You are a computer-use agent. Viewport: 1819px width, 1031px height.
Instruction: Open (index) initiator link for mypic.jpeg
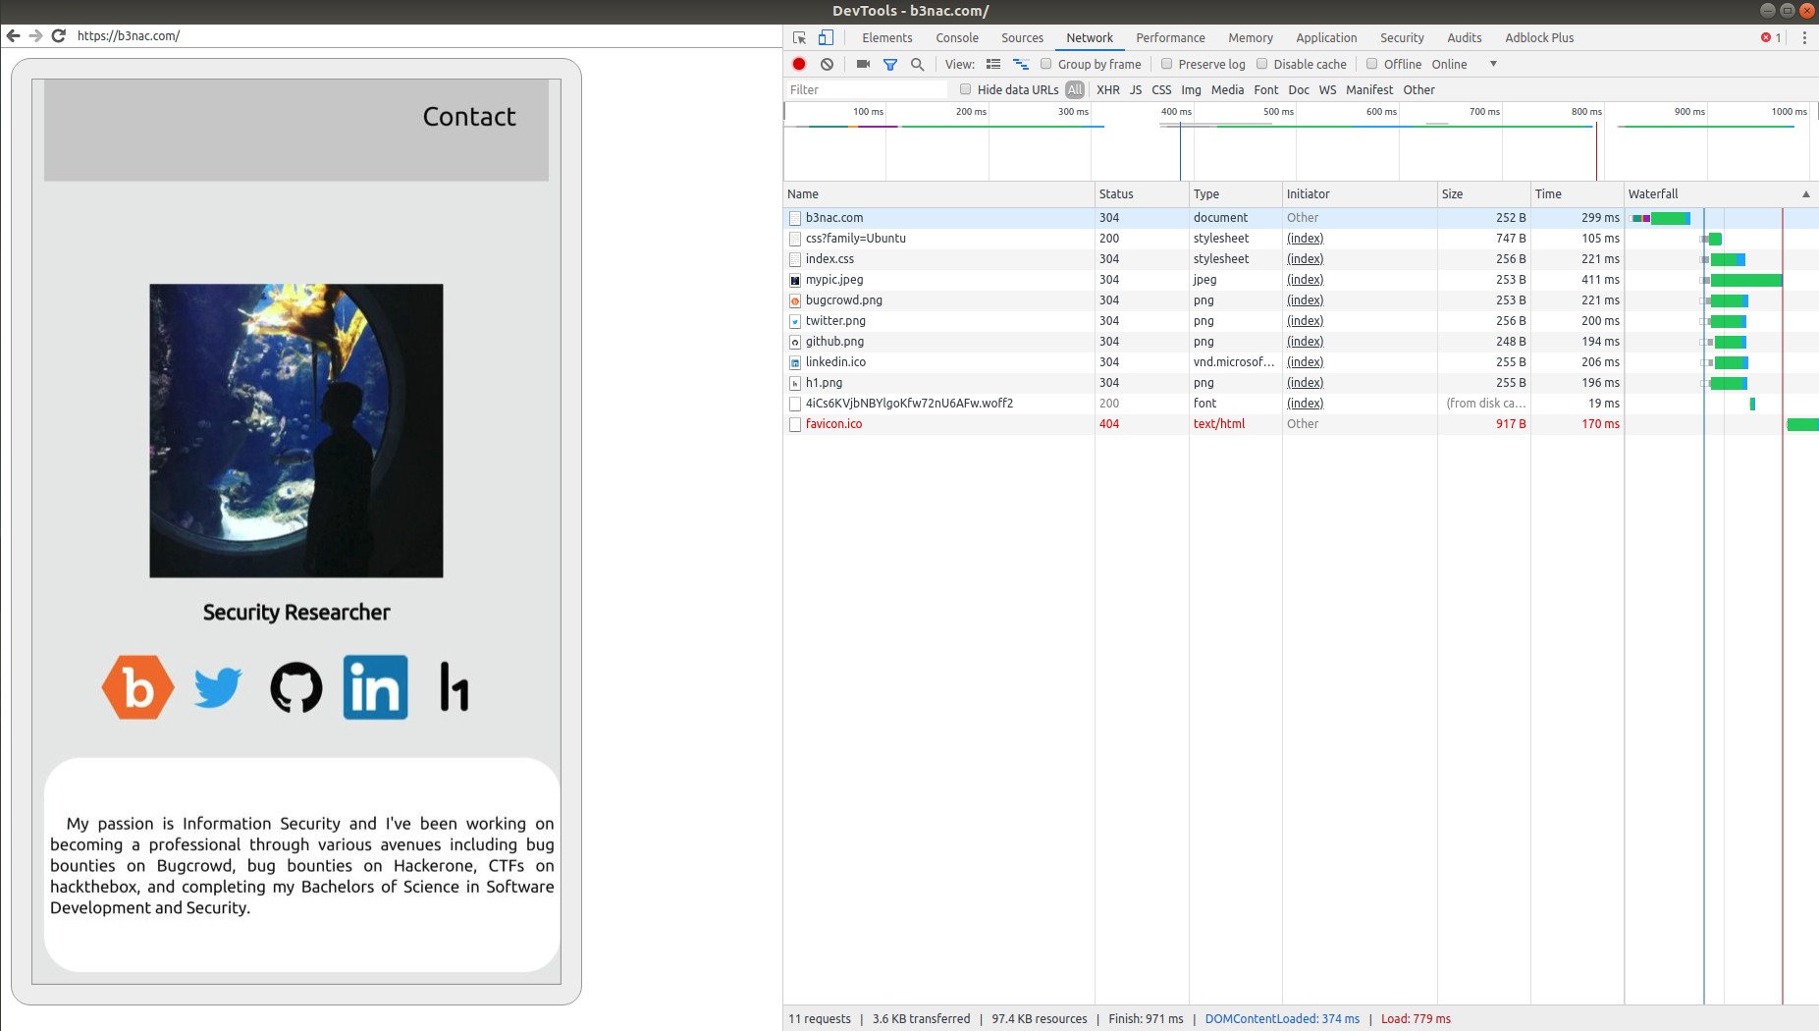pos(1305,280)
